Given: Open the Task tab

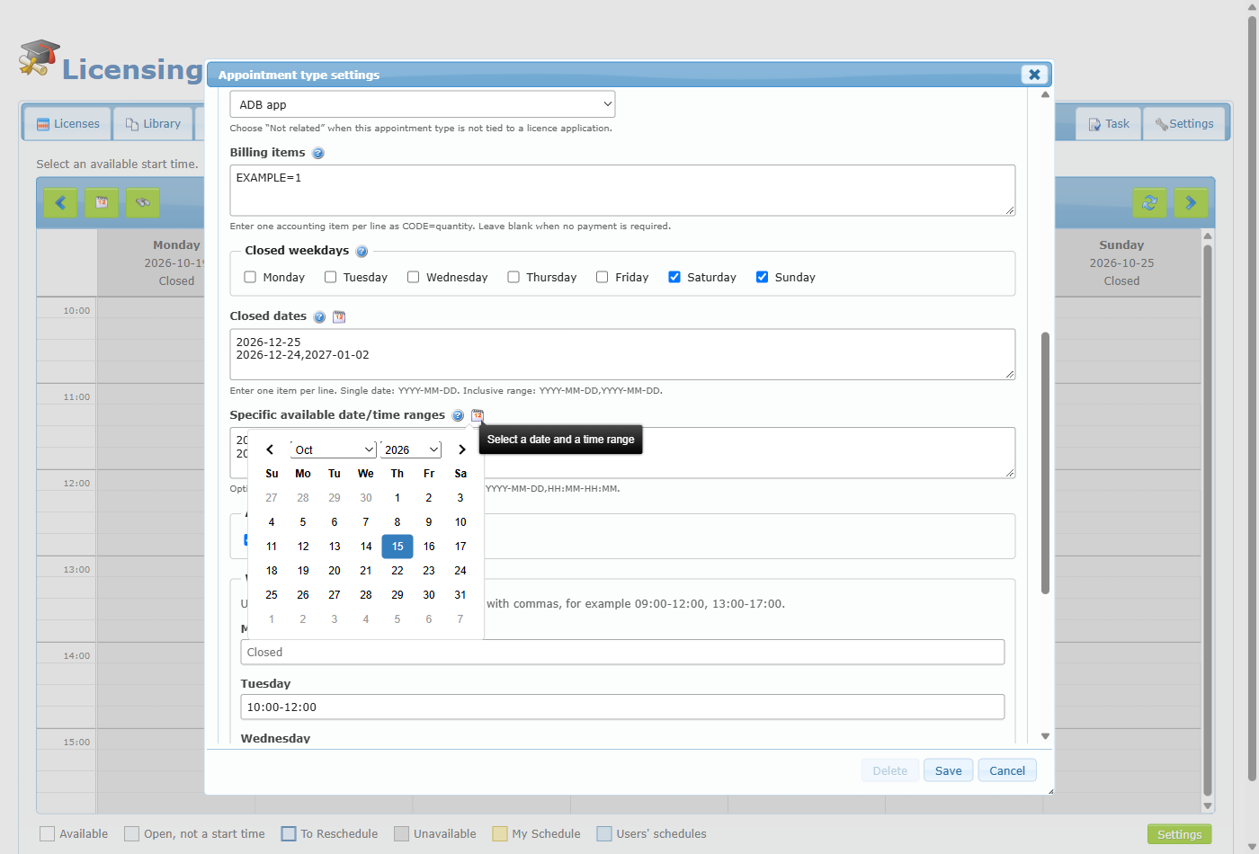Looking at the screenshot, I should pyautogui.click(x=1109, y=124).
